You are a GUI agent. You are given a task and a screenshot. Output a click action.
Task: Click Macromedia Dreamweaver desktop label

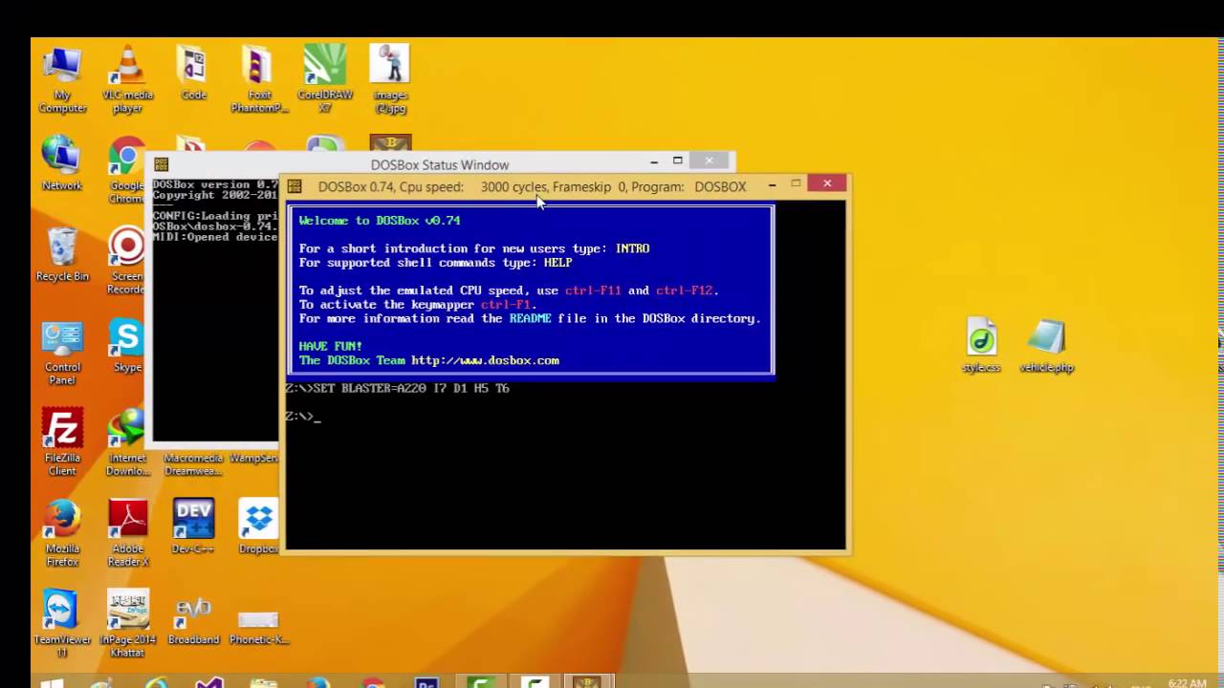click(193, 464)
